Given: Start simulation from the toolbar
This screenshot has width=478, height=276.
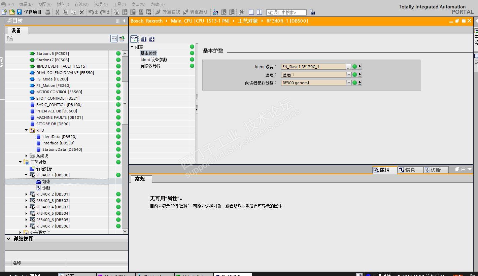Looking at the screenshot, I should pos(141,12).
